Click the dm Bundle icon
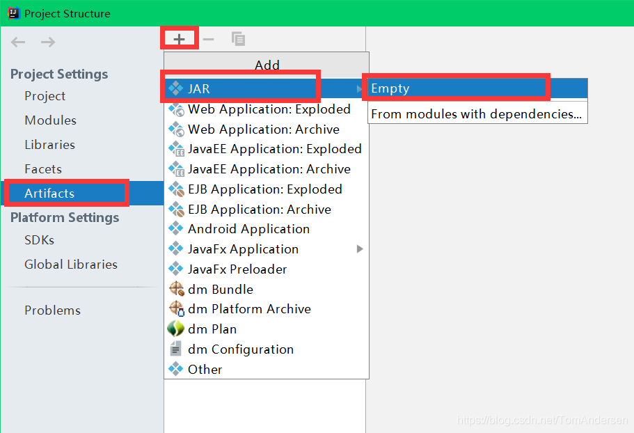Image resolution: width=634 pixels, height=433 pixels. pyautogui.click(x=177, y=289)
